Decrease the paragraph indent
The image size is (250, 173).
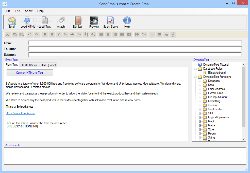pos(129,34)
